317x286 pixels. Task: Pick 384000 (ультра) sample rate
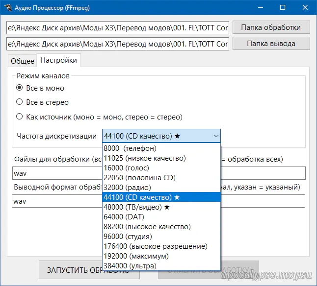(x=161, y=266)
